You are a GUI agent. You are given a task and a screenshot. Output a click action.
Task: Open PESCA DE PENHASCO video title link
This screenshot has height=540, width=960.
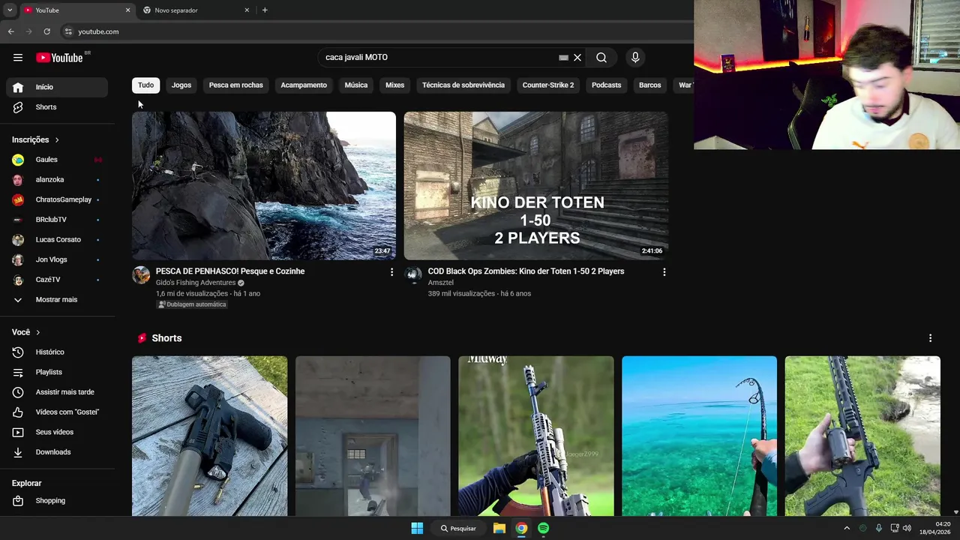230,271
